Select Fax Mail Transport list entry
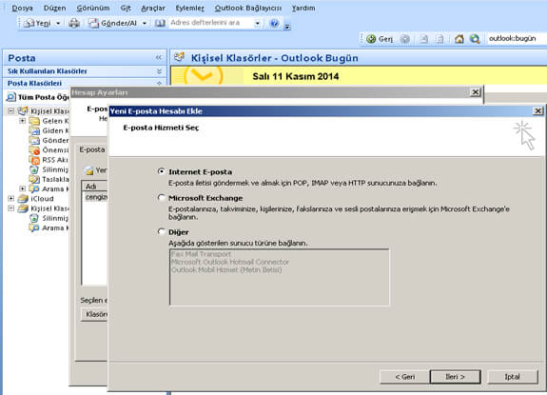Image resolution: width=547 pixels, height=395 pixels. coord(201,254)
